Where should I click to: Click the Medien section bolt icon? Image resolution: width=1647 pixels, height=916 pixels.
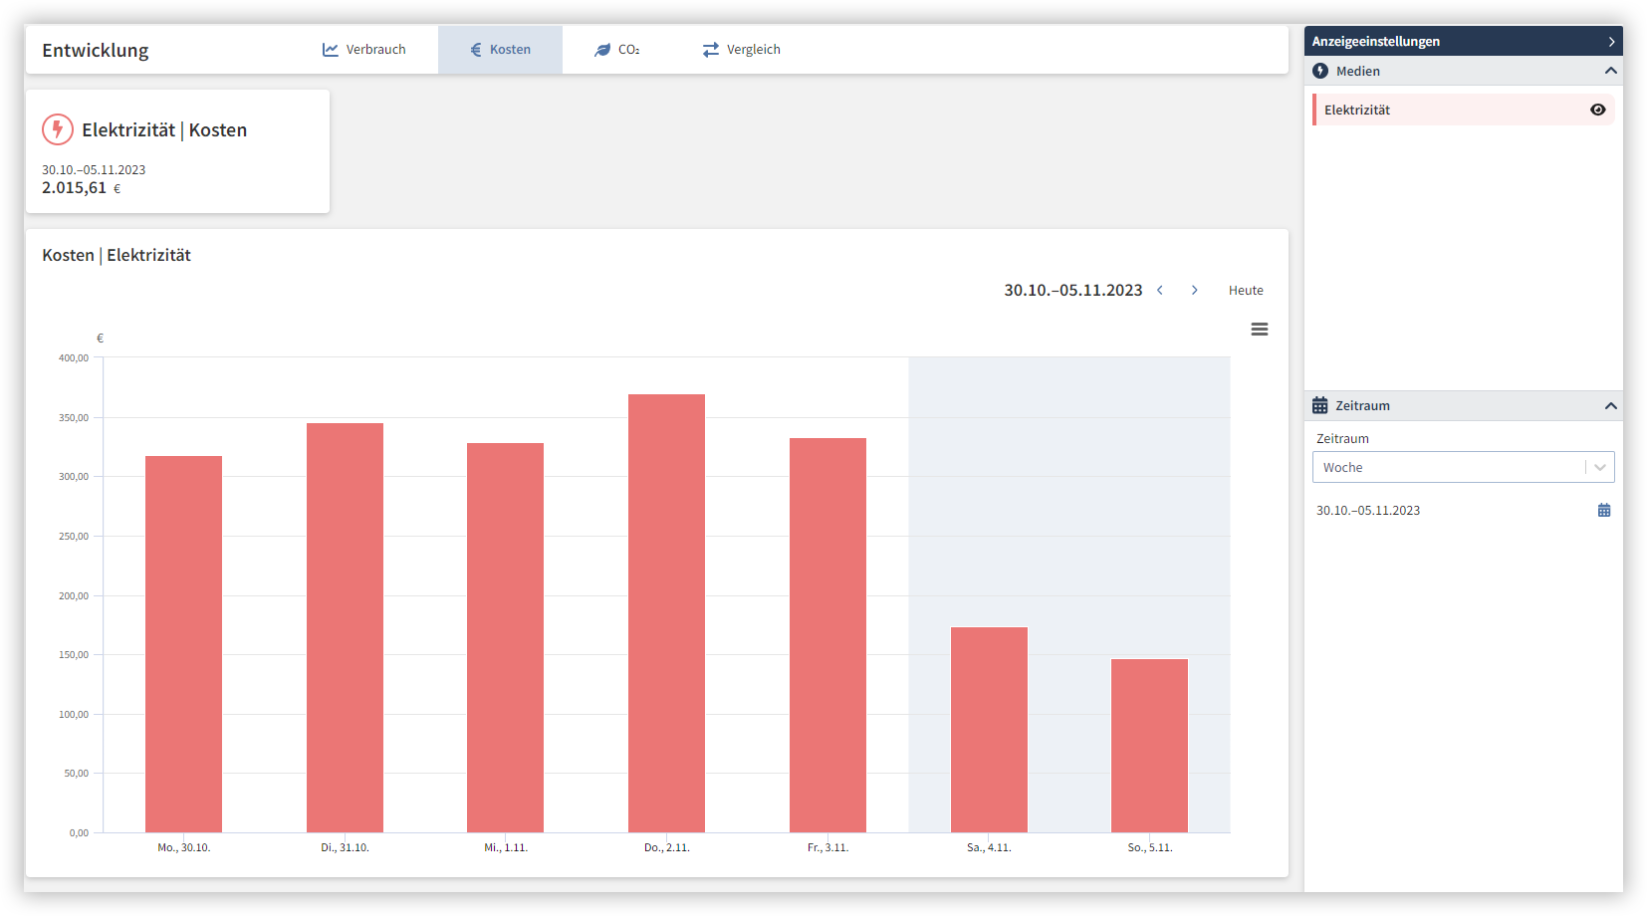click(1320, 72)
